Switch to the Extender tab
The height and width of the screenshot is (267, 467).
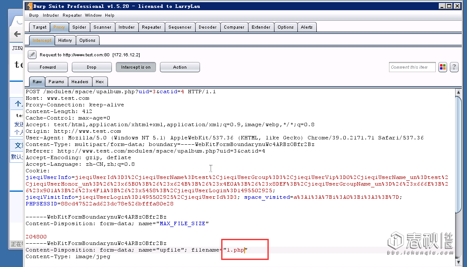click(261, 27)
